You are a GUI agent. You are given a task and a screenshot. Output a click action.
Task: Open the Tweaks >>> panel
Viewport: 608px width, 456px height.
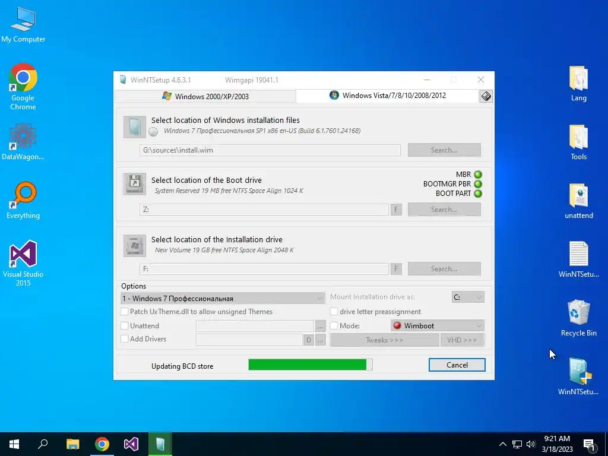coord(384,340)
